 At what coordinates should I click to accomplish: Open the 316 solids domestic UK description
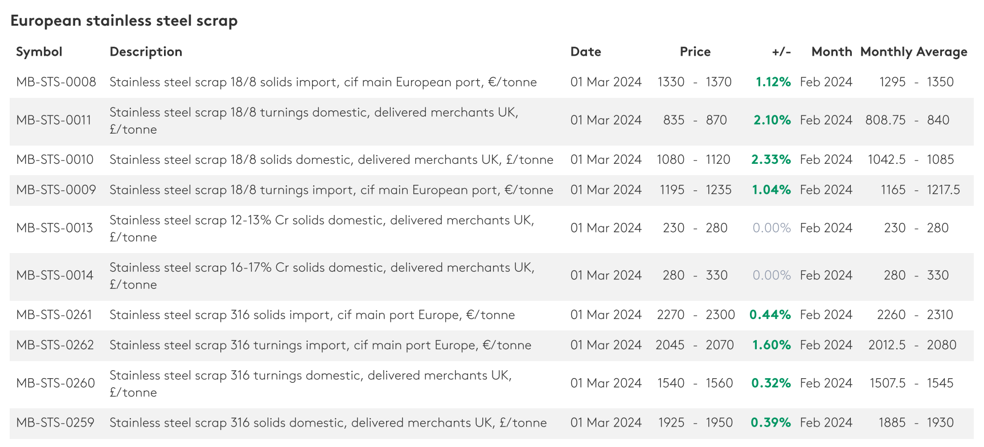328,423
